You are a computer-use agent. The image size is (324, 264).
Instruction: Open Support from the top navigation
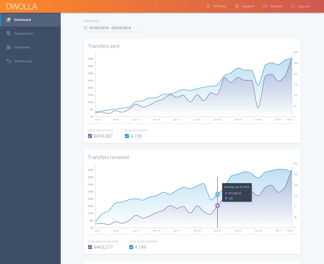pyautogui.click(x=247, y=6)
